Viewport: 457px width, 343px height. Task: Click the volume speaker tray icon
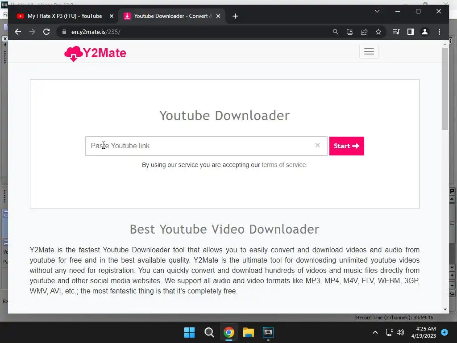(400, 332)
